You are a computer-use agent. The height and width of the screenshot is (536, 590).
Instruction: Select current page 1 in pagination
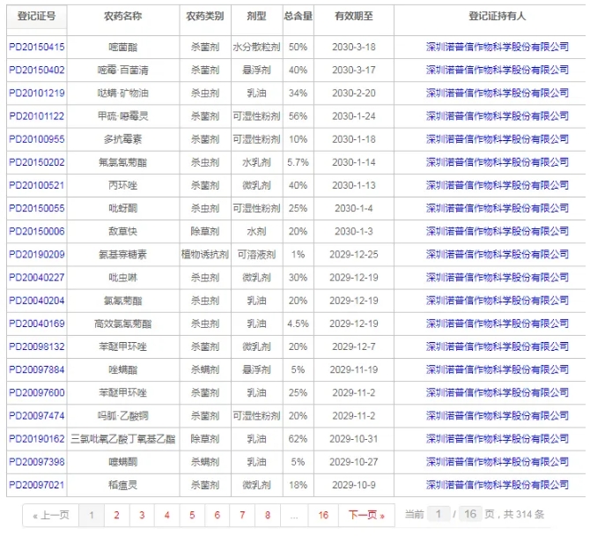[x=92, y=515]
